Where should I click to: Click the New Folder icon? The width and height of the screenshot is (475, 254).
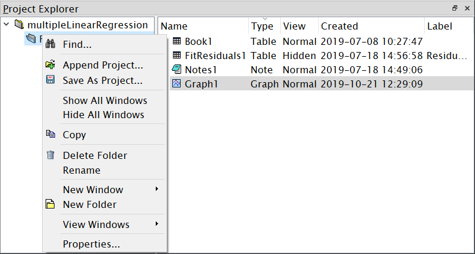point(51,204)
